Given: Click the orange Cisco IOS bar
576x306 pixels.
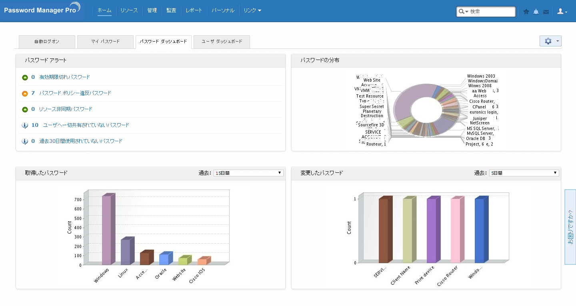Looking at the screenshot, I should 204,261.
